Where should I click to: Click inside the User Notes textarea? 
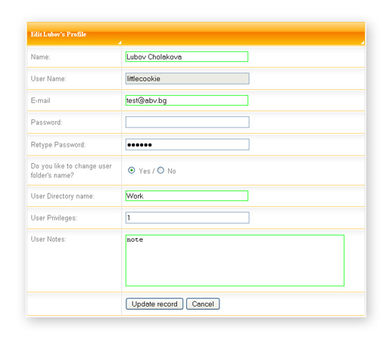click(x=235, y=261)
